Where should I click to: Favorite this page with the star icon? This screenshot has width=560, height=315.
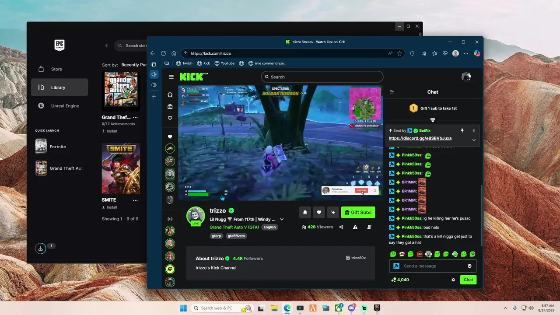[399, 53]
